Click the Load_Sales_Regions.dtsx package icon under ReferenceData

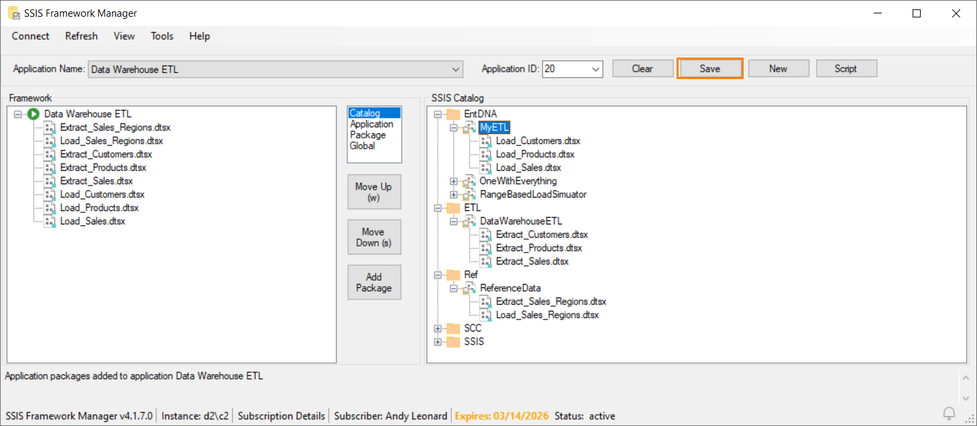(x=485, y=315)
